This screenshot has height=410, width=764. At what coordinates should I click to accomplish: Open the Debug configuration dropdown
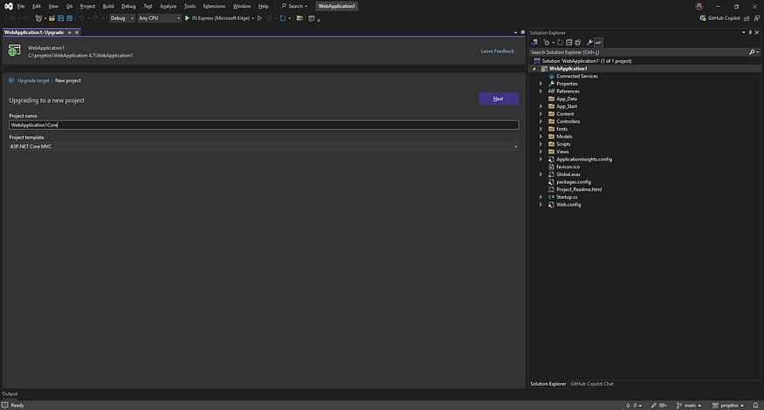(122, 17)
